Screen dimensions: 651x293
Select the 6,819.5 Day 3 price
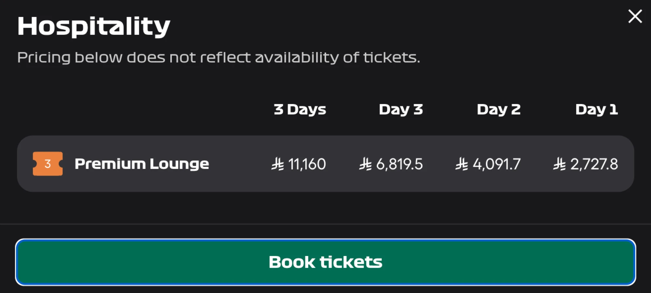pos(399,164)
